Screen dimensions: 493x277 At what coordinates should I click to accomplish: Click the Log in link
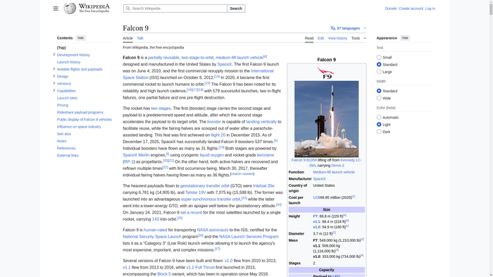coord(430,8)
